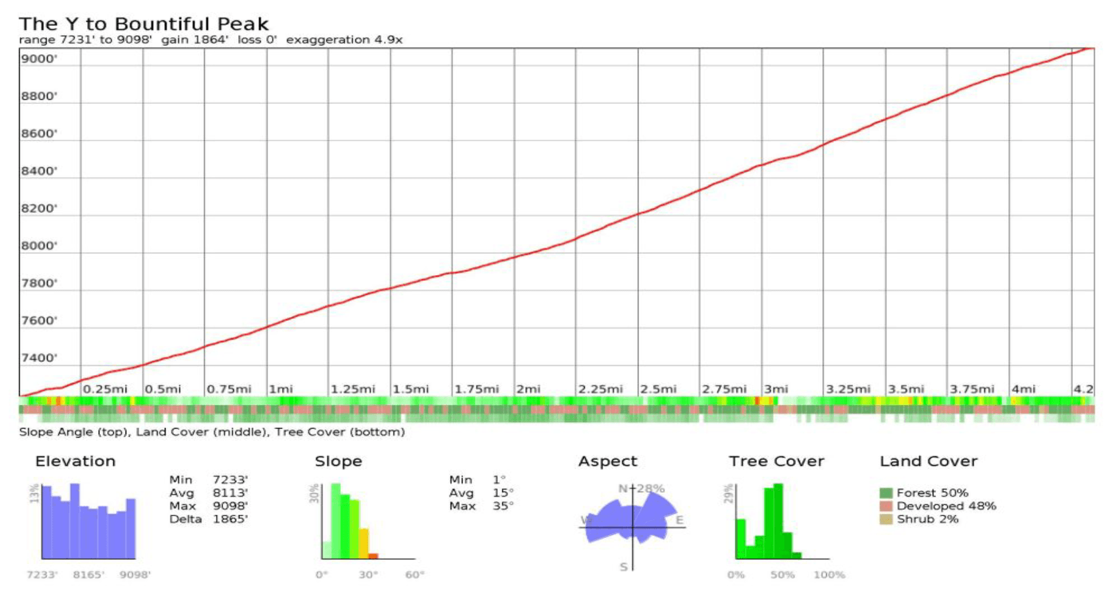
Task: Click the 'Elevation' section heading
Action: click(x=75, y=461)
